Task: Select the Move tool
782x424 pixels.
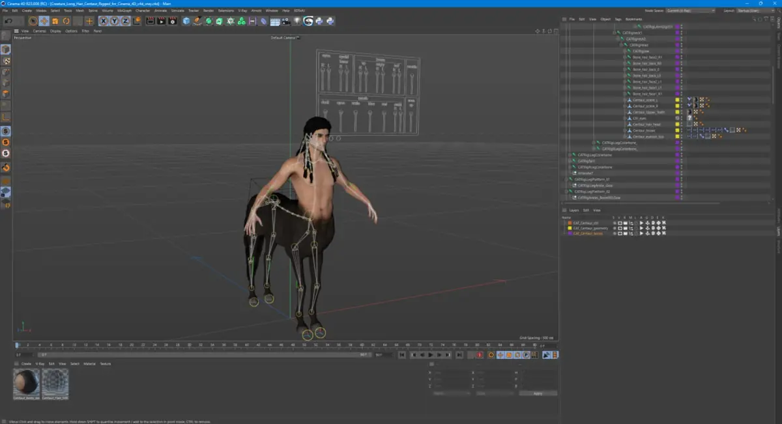Action: 44,21
